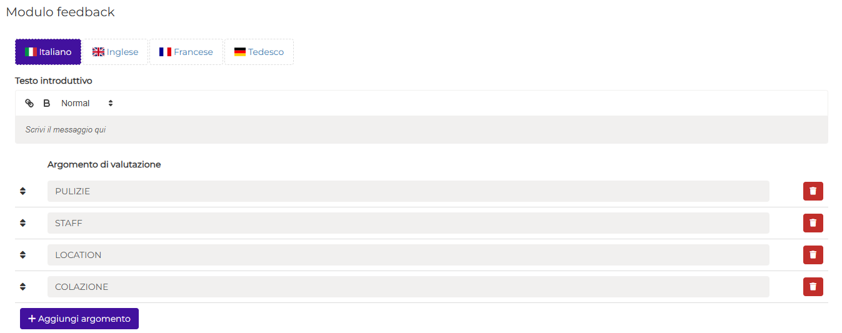Image resolution: width=842 pixels, height=333 pixels.
Task: Focus the introductory message text area
Action: tap(421, 130)
